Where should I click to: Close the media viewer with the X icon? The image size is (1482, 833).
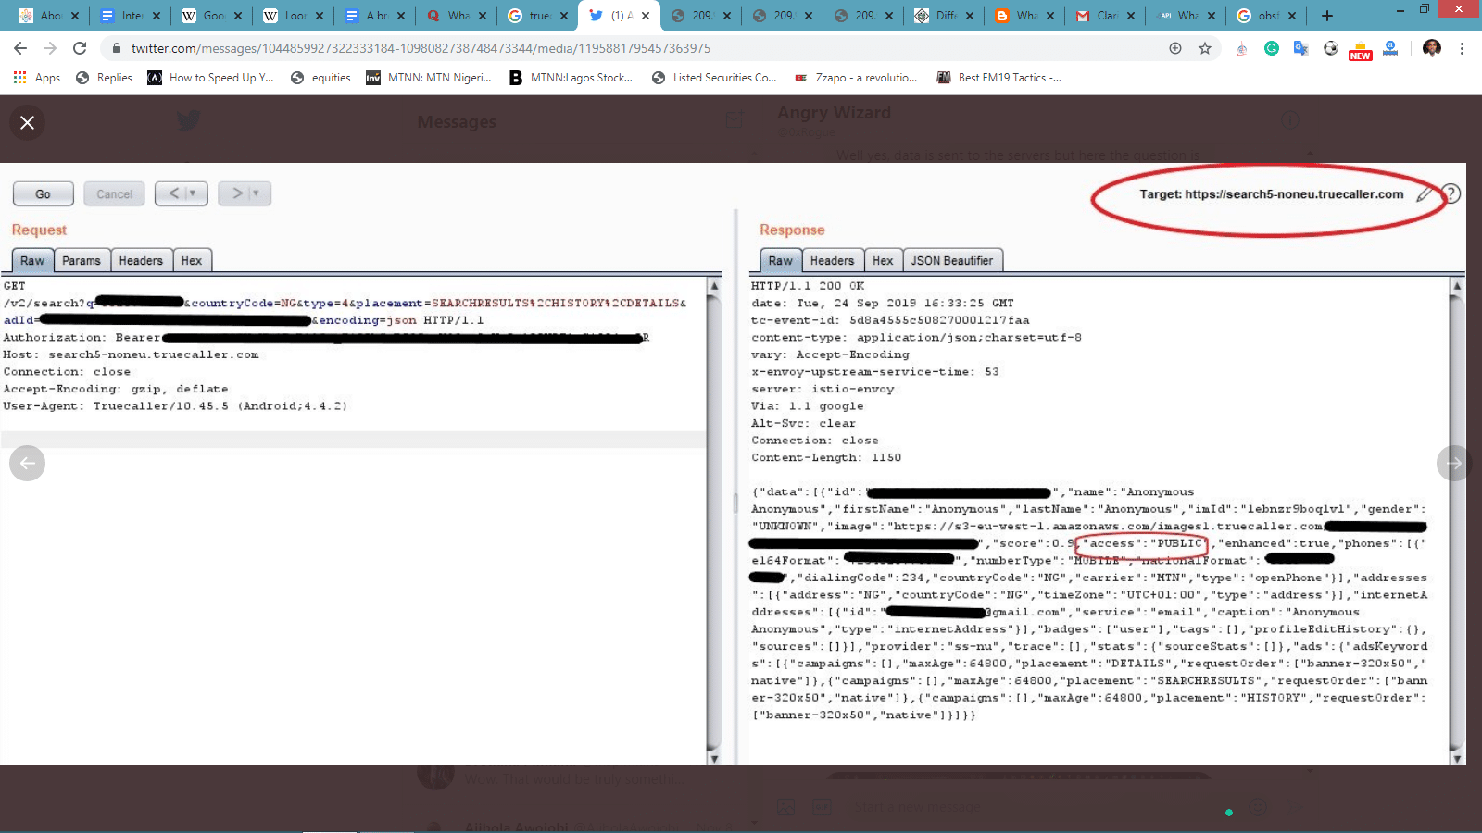[28, 122]
